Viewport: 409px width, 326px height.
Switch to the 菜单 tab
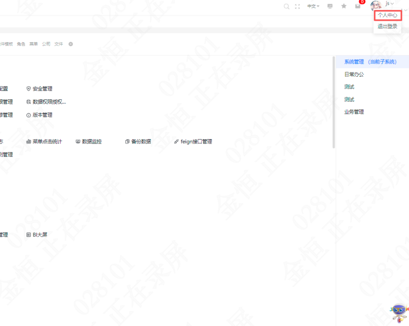pyautogui.click(x=33, y=44)
